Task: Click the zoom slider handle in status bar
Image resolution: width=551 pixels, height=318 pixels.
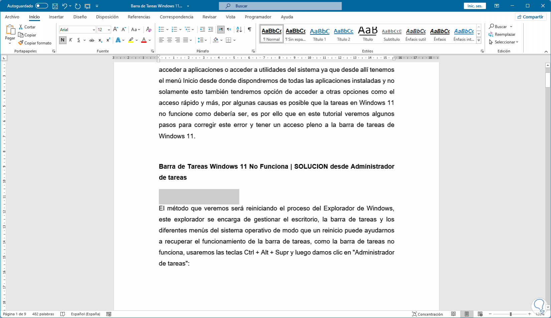Action: (x=511, y=314)
